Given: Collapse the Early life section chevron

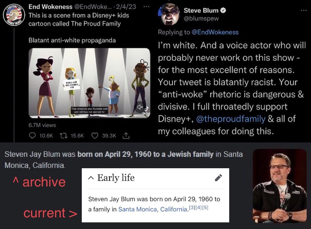Looking at the screenshot, I should (x=91, y=178).
